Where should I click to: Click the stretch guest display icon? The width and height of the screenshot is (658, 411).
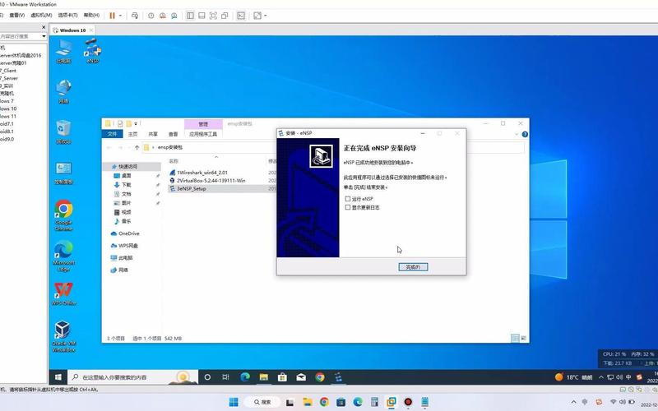pos(257,16)
